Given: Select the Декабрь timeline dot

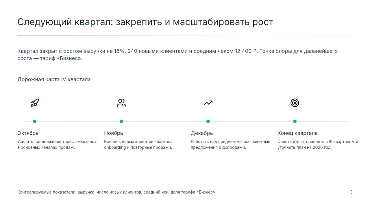Looking at the screenshot, I should (x=208, y=121).
